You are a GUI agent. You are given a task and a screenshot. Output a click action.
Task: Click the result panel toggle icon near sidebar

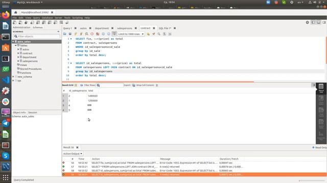[x=313, y=85]
